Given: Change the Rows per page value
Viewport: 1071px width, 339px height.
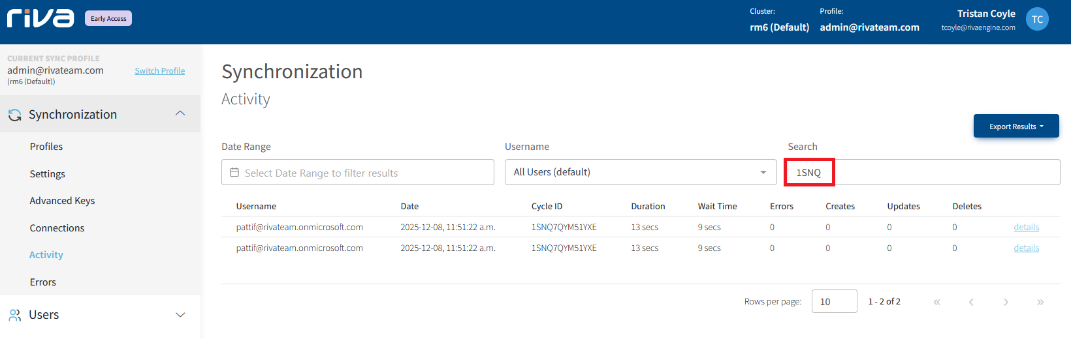Looking at the screenshot, I should coord(834,301).
